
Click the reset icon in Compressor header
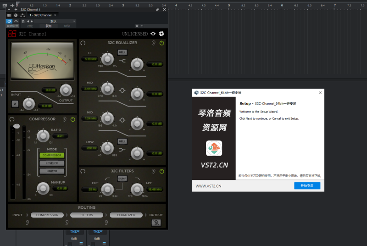(11, 119)
